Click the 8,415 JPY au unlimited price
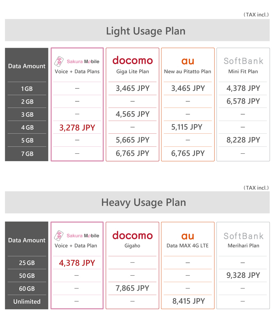The image size is (275, 321). 188,301
